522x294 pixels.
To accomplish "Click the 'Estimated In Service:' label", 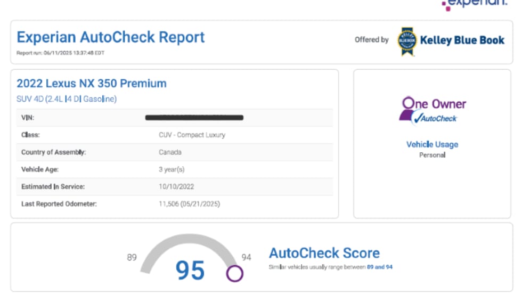I will 53,186.
